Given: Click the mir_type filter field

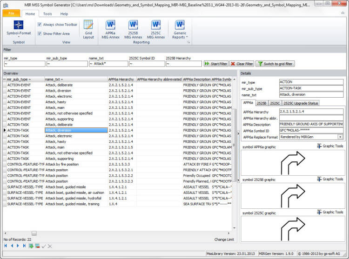Looking at the screenshot, I should click(x=25, y=64).
